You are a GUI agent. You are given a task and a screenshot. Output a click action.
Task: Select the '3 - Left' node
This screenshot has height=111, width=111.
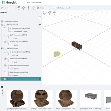coord(14,62)
